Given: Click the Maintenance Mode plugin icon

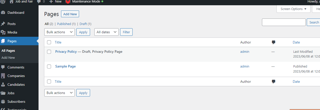Looking at the screenshot, I should [68, 1].
